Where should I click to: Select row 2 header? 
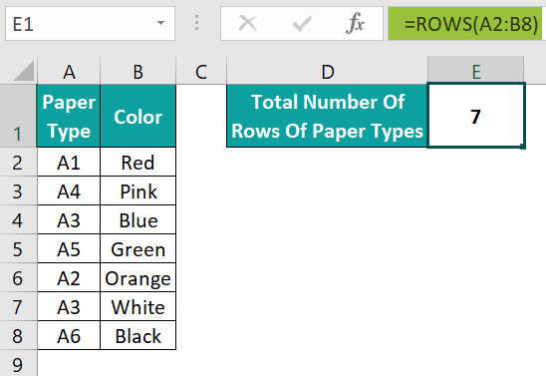[x=18, y=162]
